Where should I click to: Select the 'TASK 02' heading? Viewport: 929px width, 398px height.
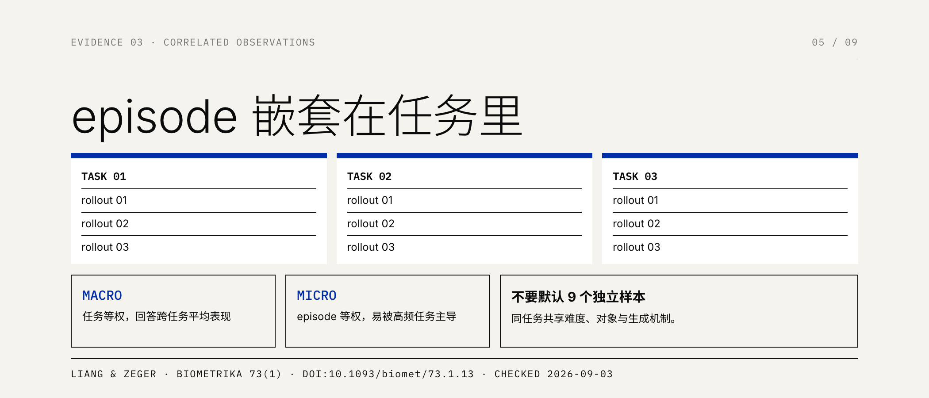[x=369, y=176]
